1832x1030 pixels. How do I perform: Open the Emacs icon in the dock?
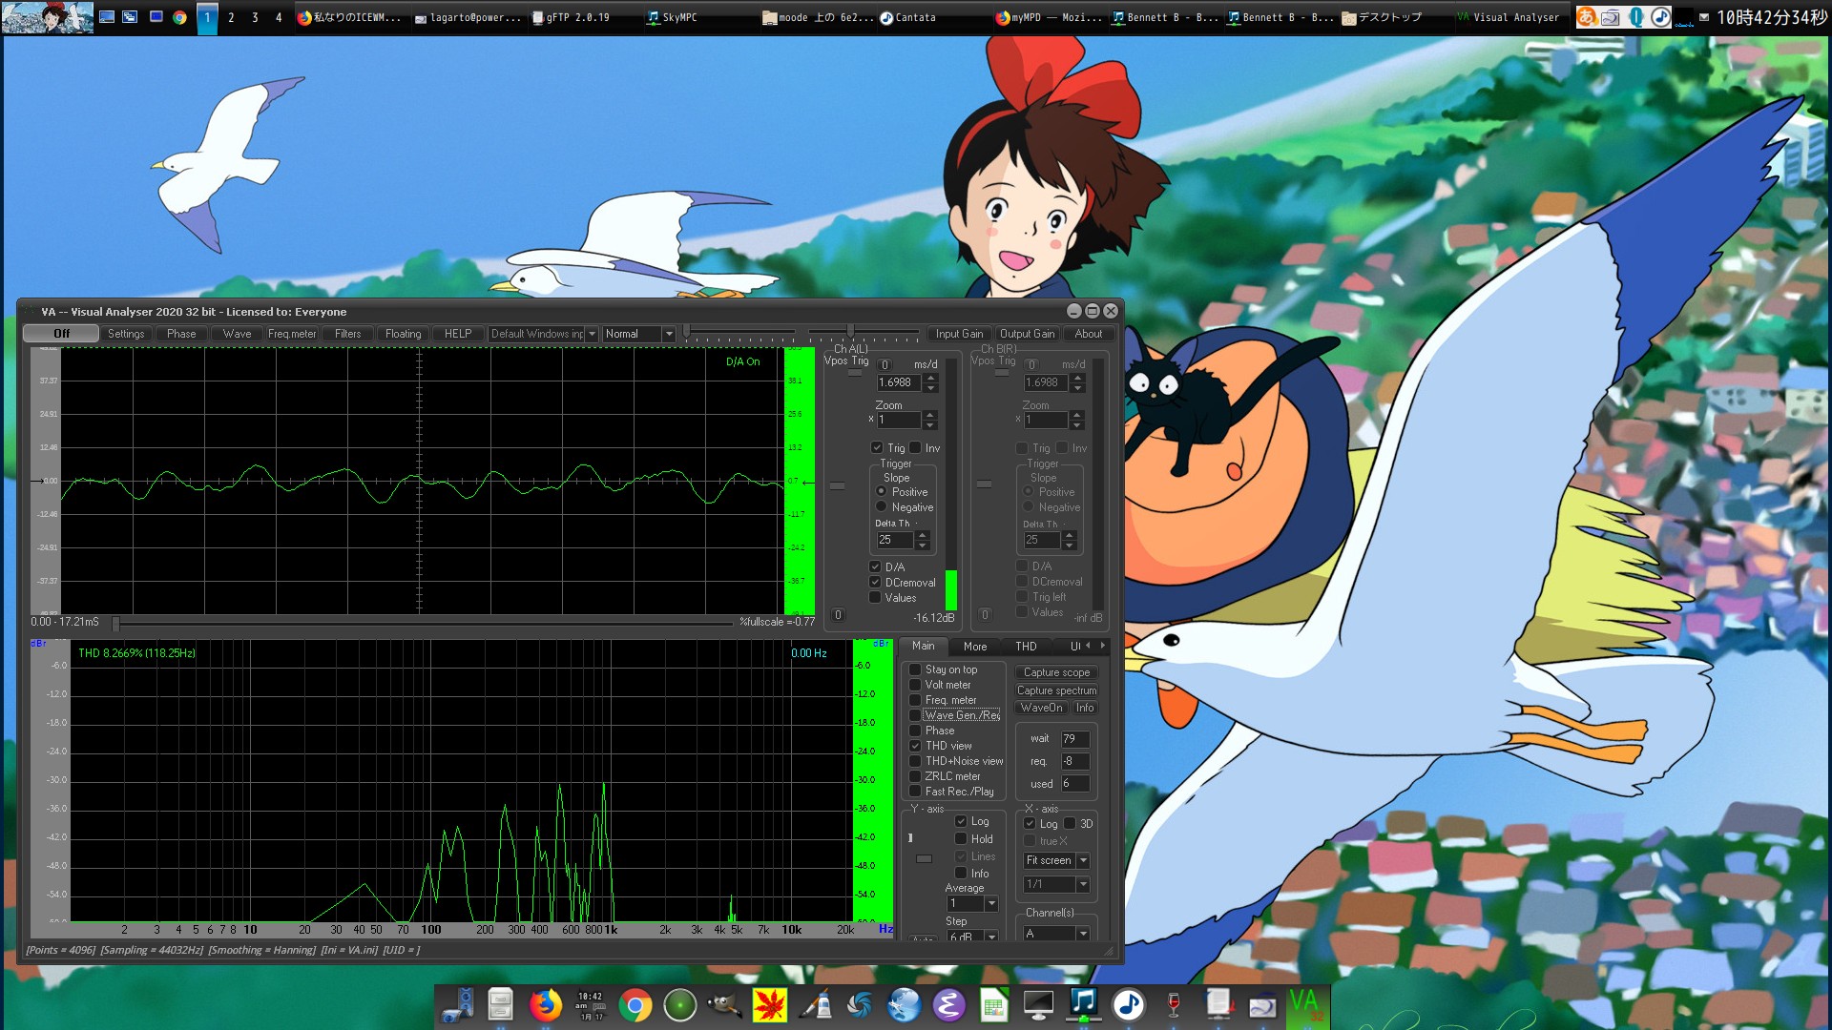click(948, 1004)
